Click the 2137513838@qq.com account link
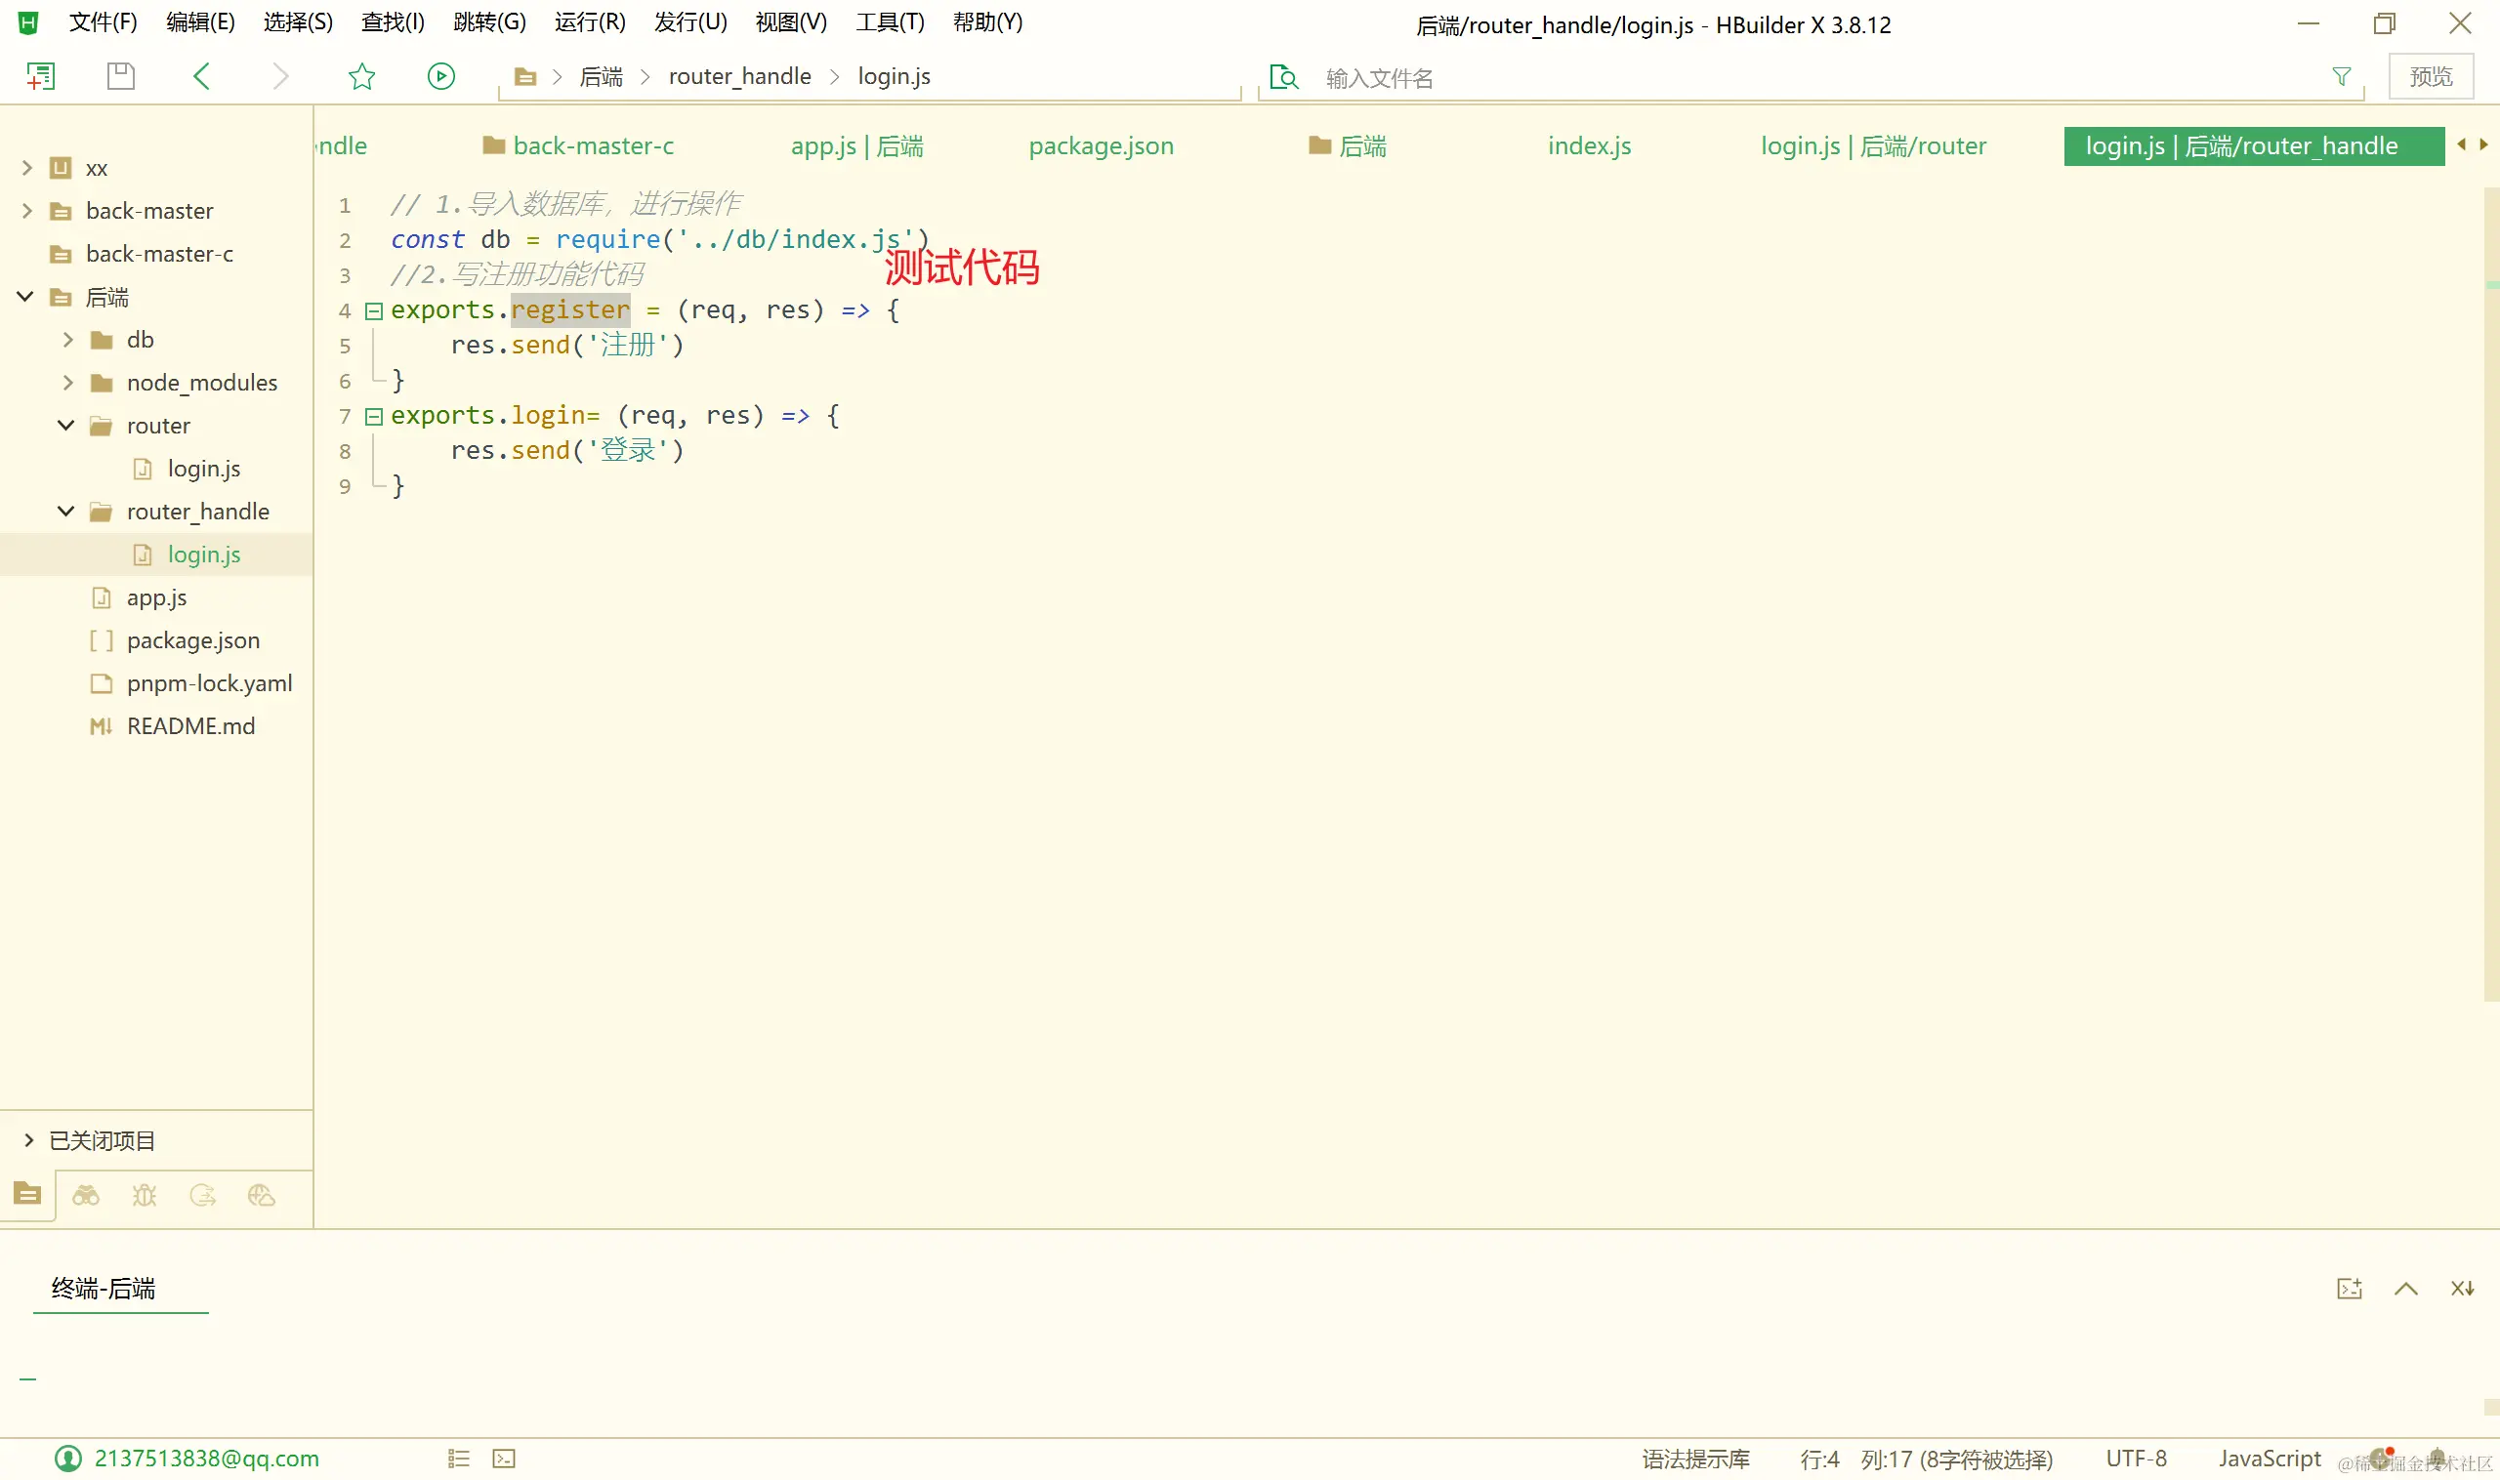Image resolution: width=2500 pixels, height=1480 pixels. (x=207, y=1458)
